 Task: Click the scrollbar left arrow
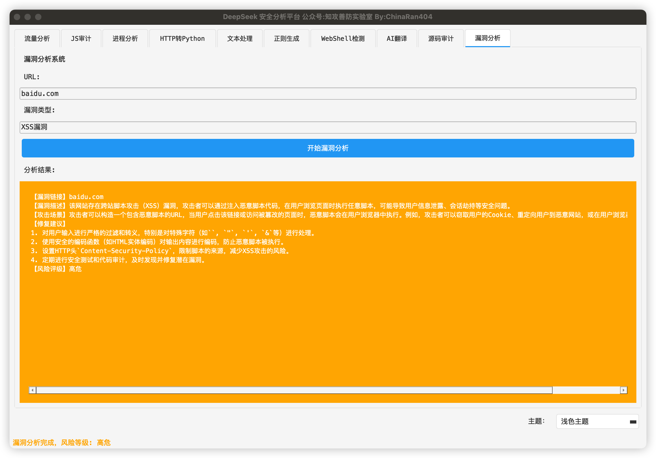click(33, 390)
